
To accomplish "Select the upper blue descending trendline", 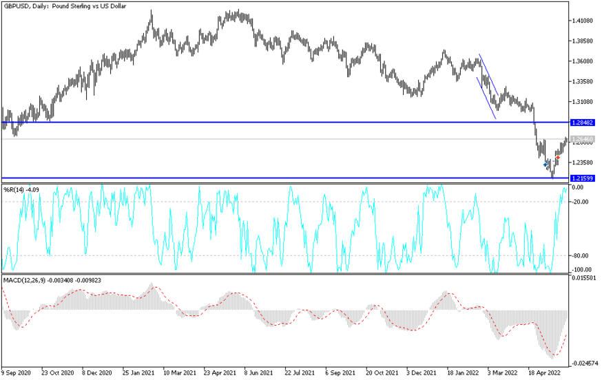I will point(489,74).
